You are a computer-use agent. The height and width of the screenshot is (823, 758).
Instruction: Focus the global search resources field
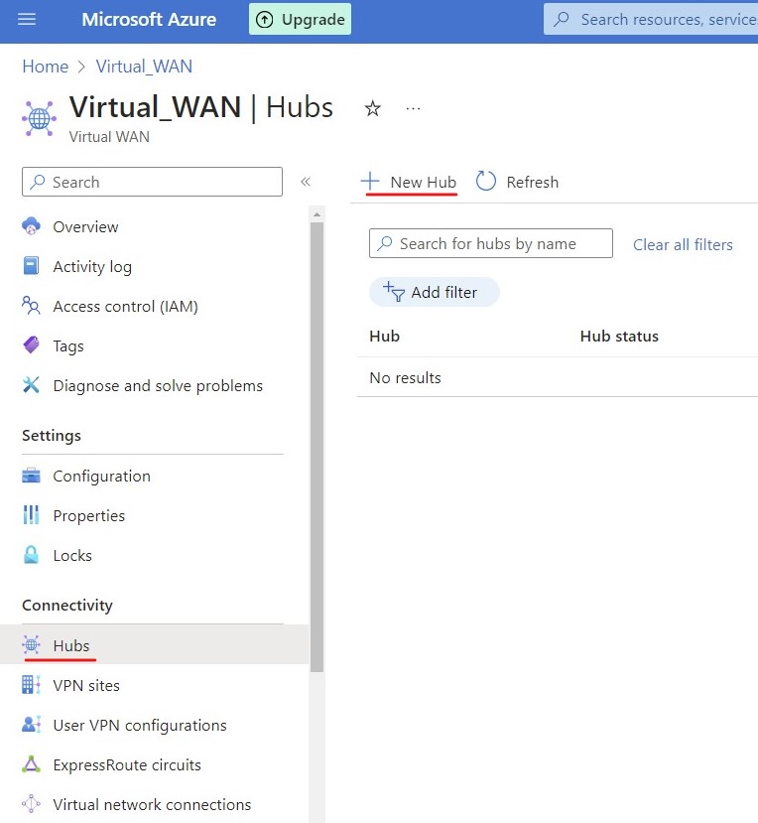(x=651, y=20)
